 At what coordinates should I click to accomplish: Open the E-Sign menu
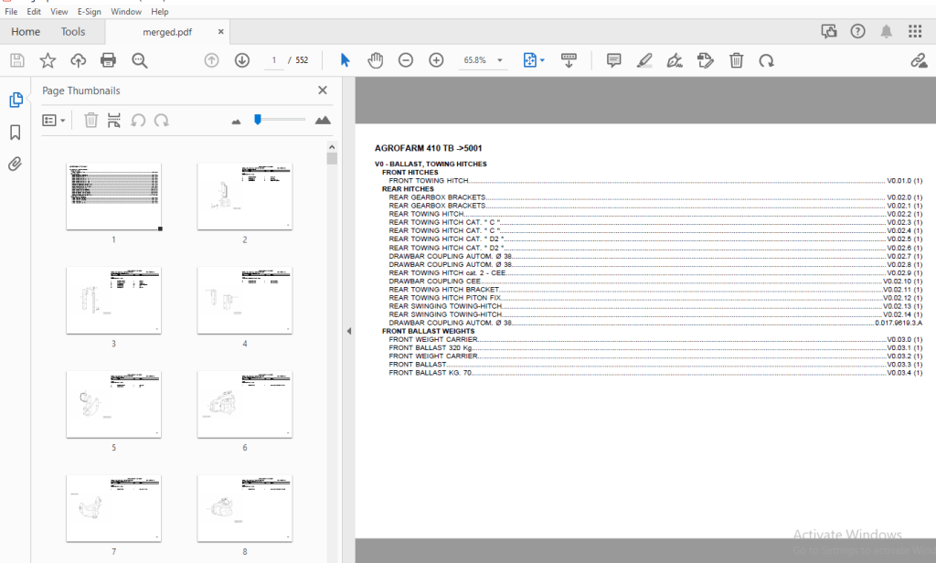pyautogui.click(x=89, y=11)
